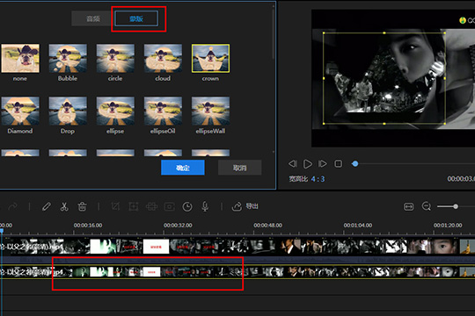475x316 pixels.
Task: Click the scissors split tool
Action: (x=64, y=206)
